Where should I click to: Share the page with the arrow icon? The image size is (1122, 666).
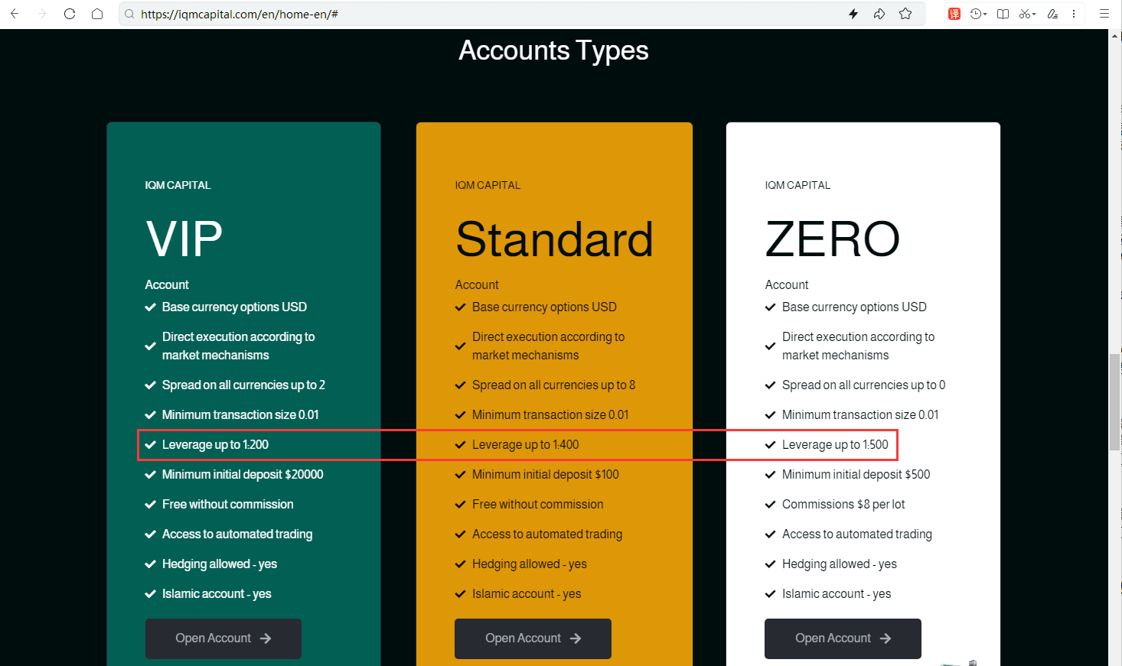[x=879, y=14]
